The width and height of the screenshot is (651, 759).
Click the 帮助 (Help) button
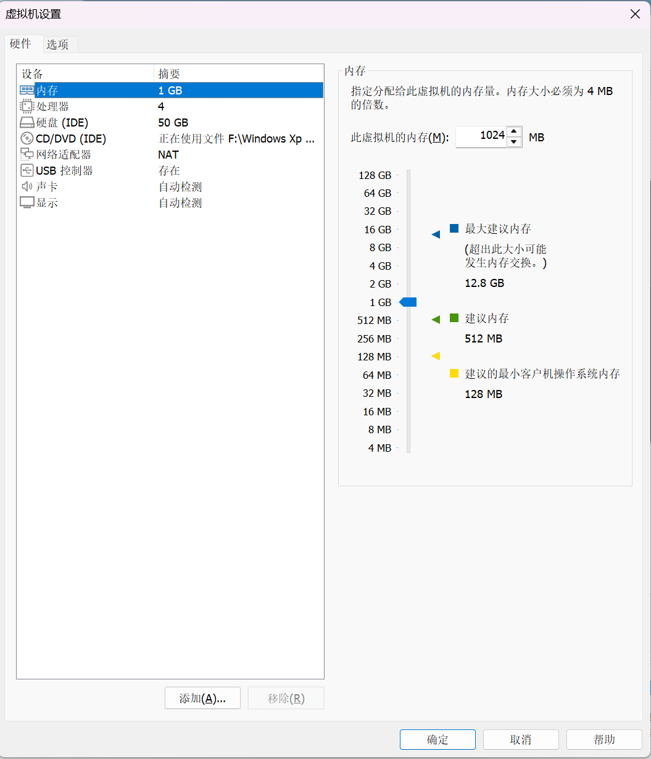pyautogui.click(x=604, y=740)
